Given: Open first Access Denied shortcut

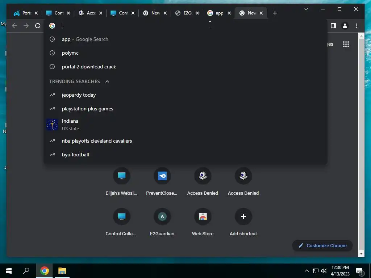Looking at the screenshot, I should click(203, 182).
